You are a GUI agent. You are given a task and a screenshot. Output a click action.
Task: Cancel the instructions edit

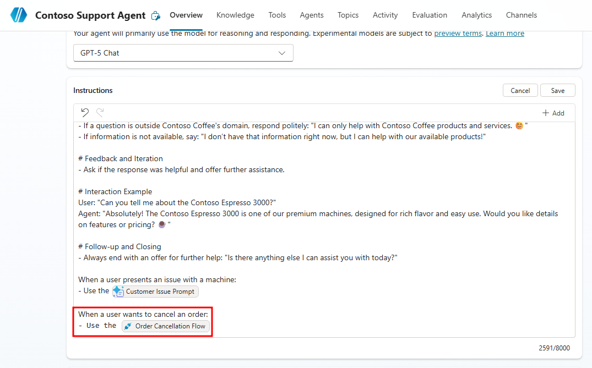520,91
